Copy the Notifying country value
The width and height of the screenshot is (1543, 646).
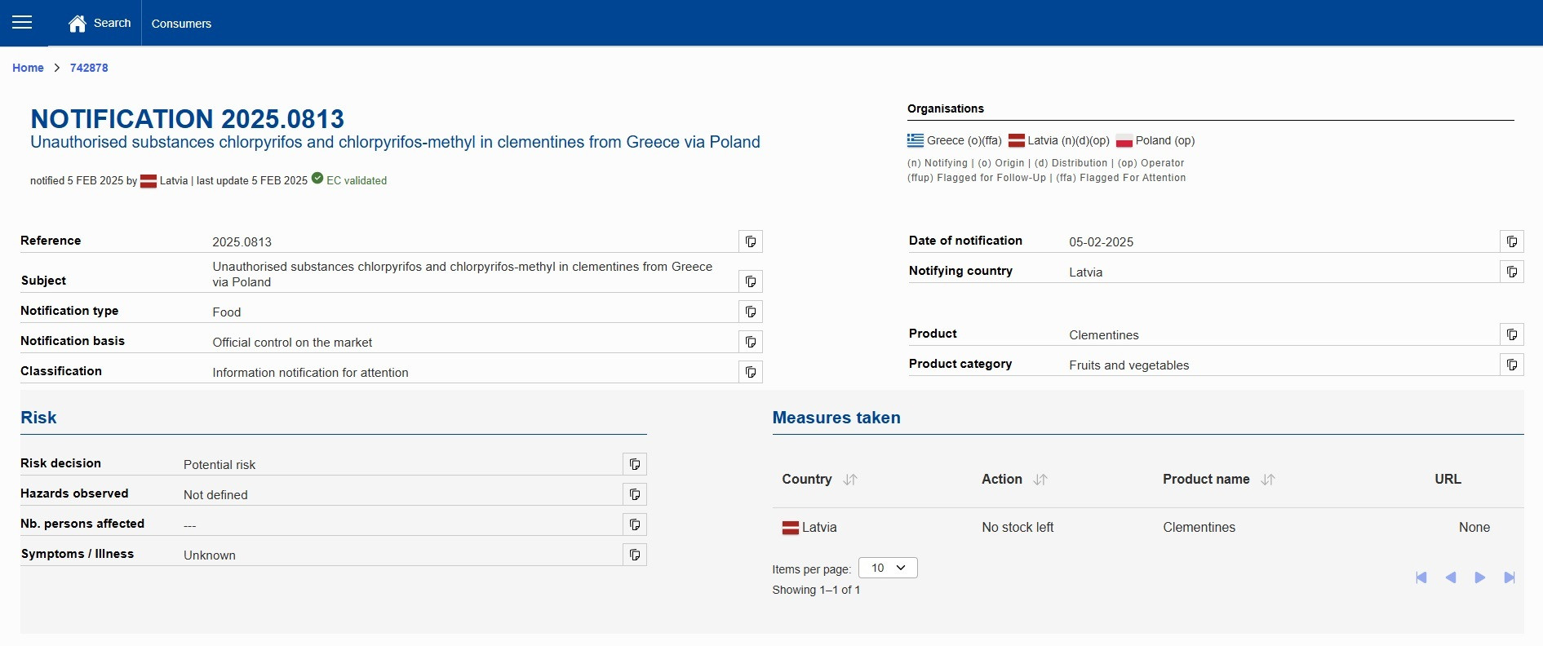point(1512,272)
